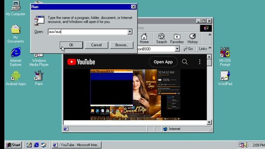Image resolution: width=265 pixels, height=149 pixels.
Task: Open the MS-DOS Prompt shortcut
Action: click(225, 57)
